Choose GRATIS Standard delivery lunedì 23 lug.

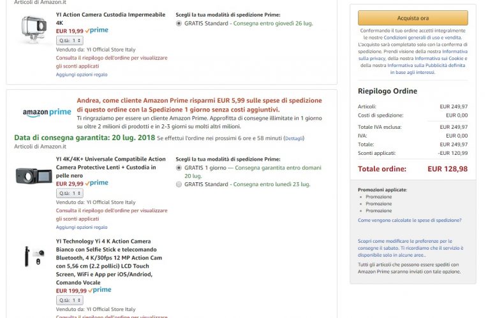(x=179, y=184)
